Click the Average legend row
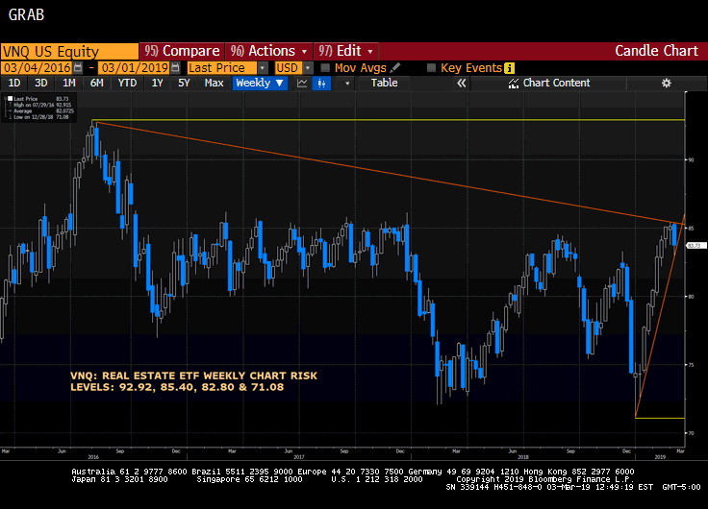The width and height of the screenshot is (708, 509). click(43, 110)
